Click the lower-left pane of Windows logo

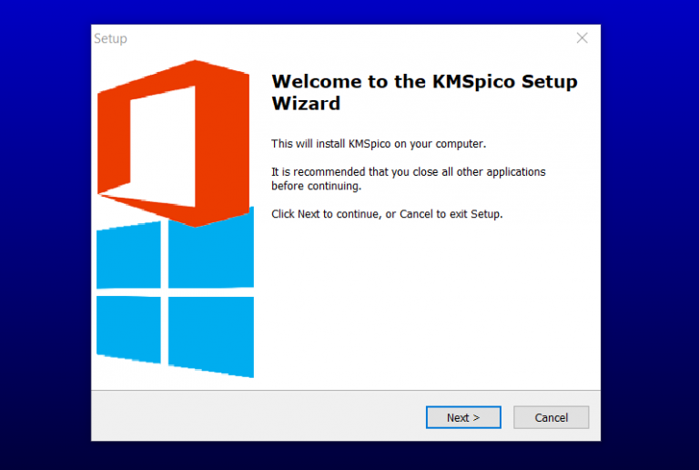[129, 330]
